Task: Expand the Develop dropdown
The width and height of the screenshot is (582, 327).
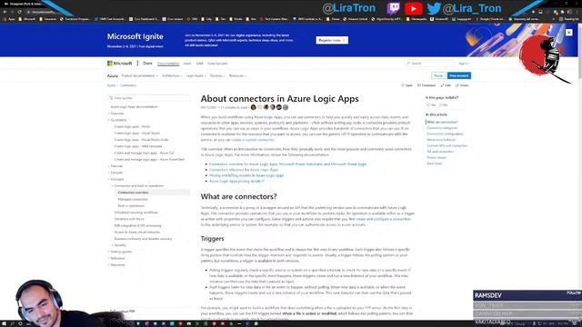Action: pos(217,75)
